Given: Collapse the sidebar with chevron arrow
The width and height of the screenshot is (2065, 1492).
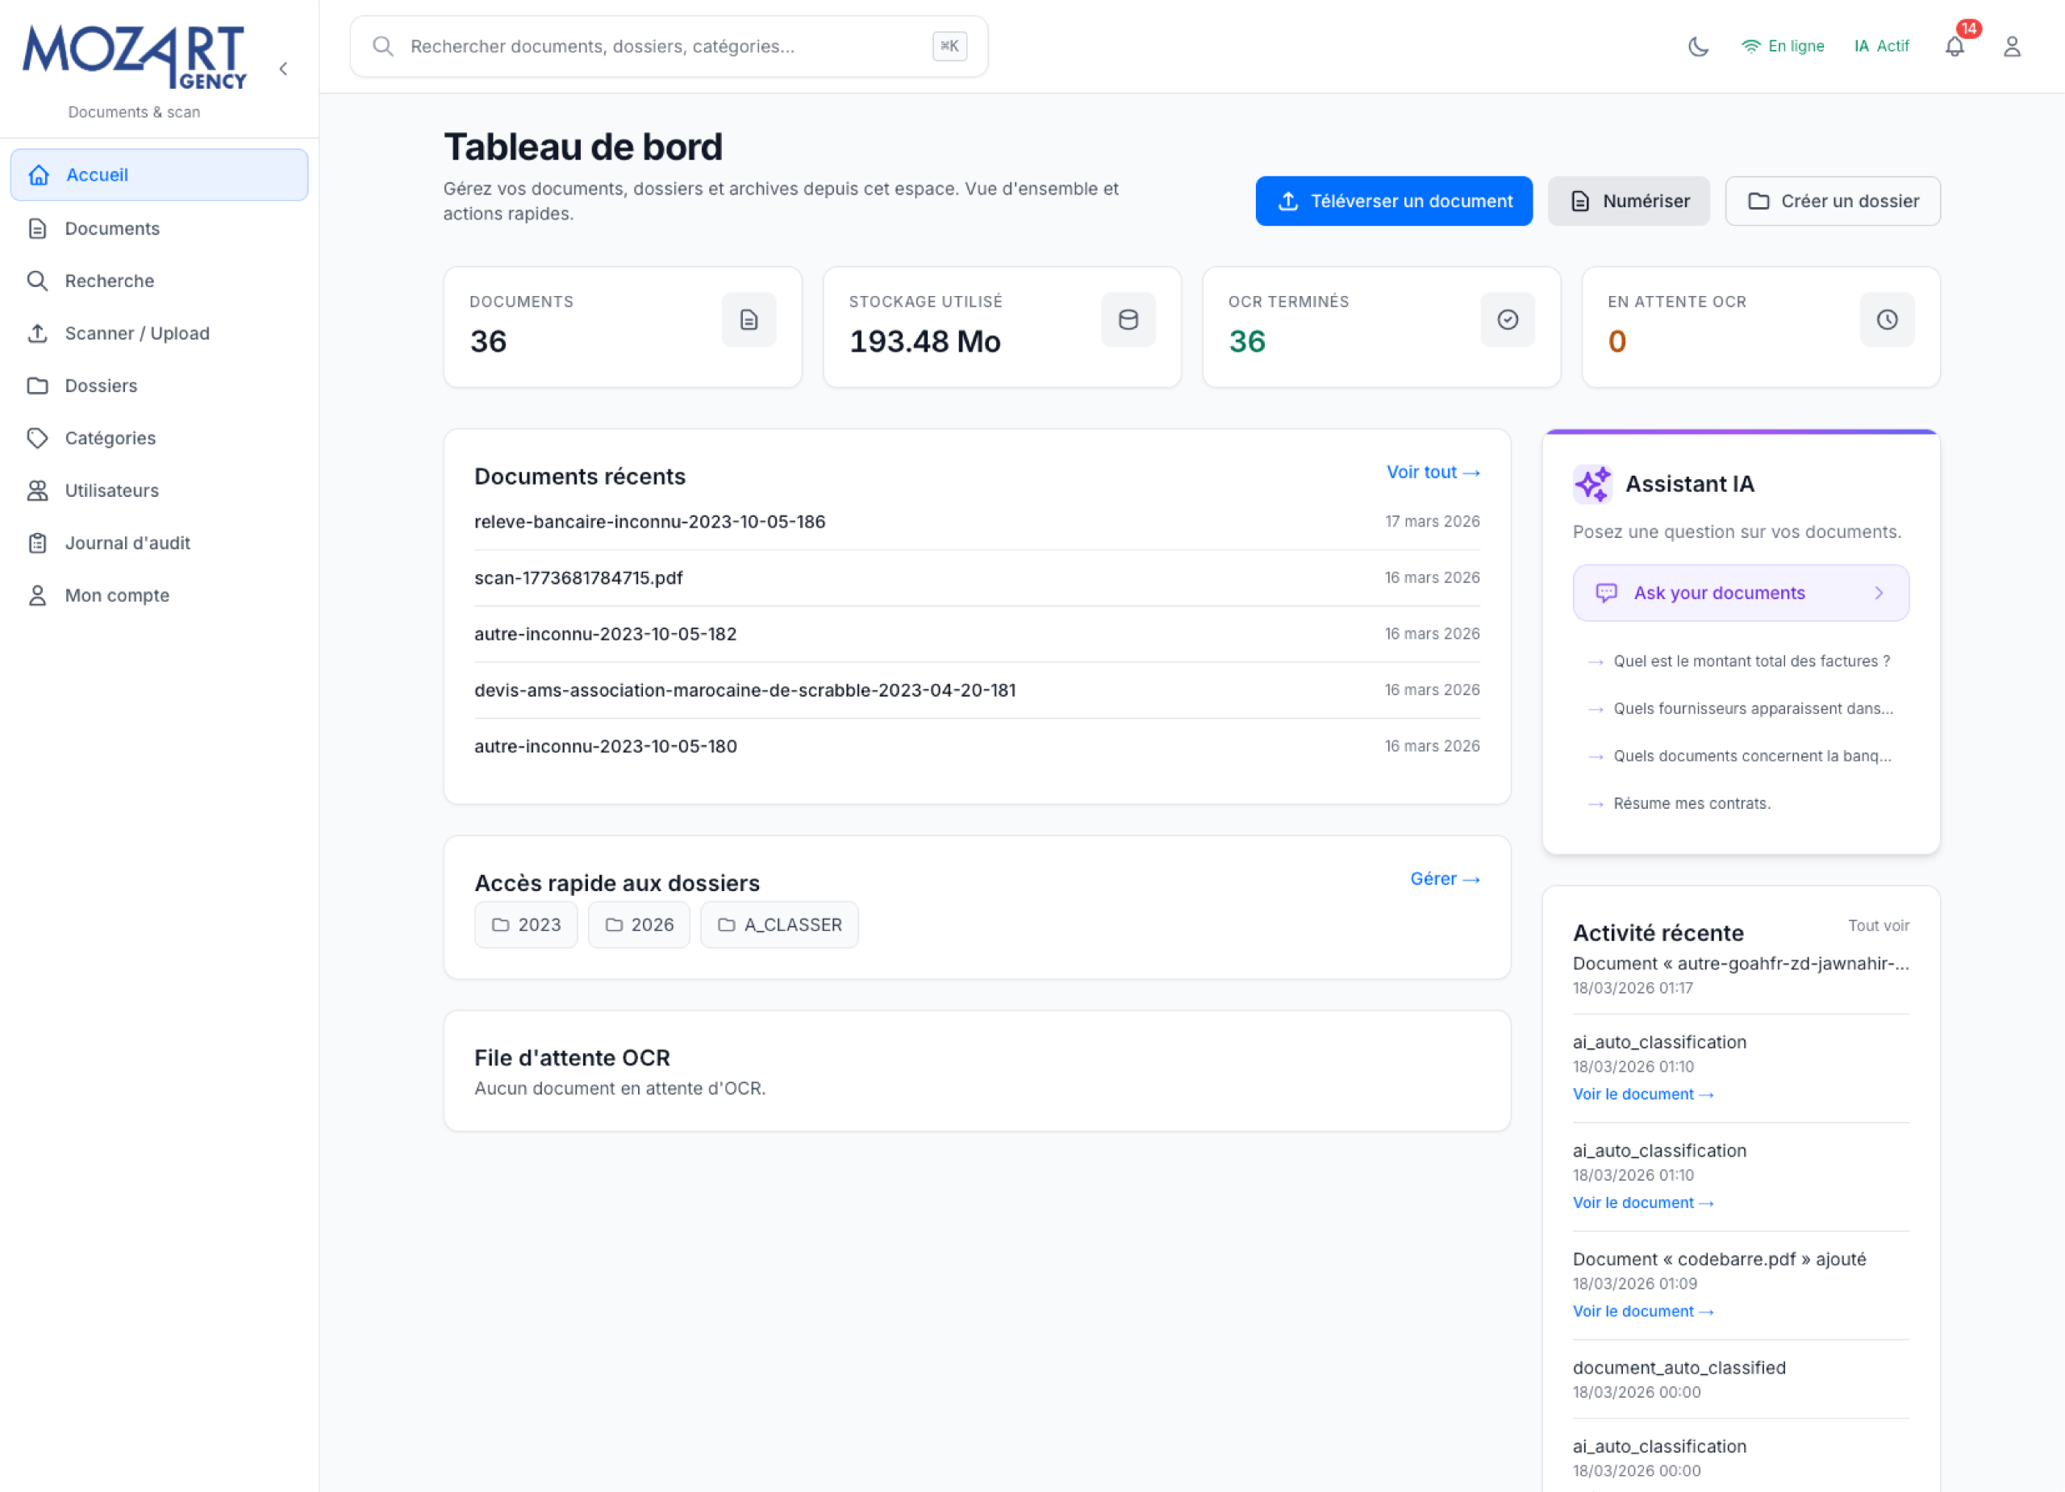Looking at the screenshot, I should pos(284,69).
